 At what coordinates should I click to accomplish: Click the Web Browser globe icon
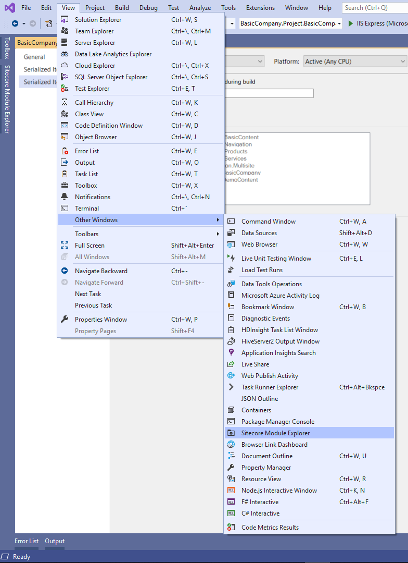(x=231, y=244)
